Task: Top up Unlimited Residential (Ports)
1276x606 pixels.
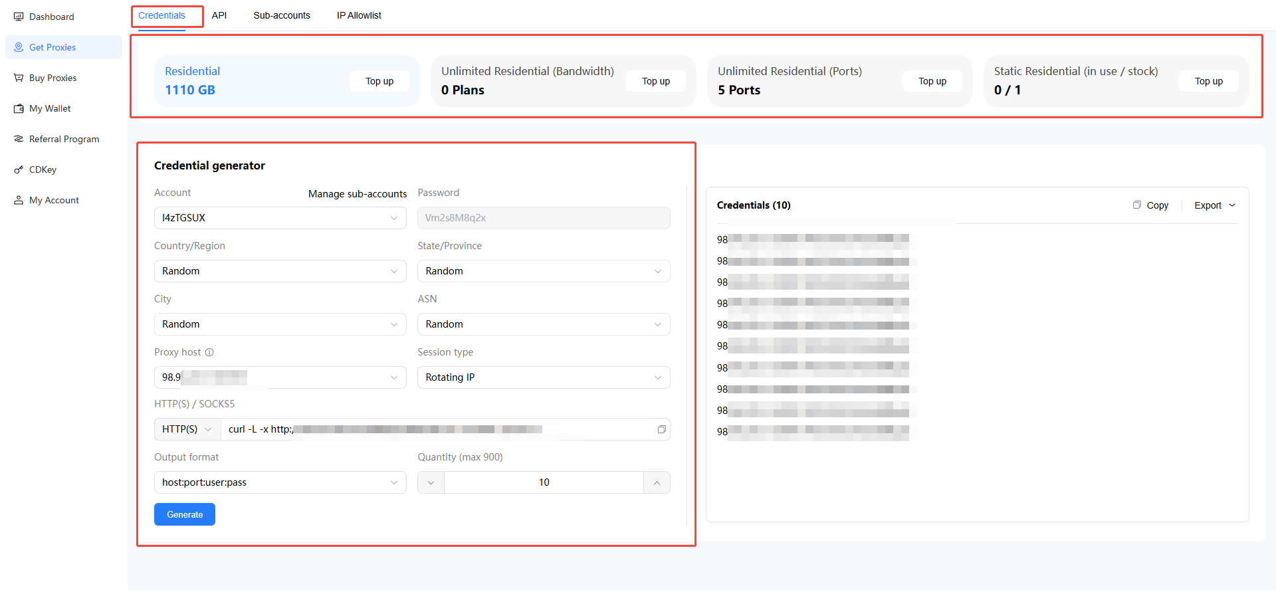Action: click(932, 81)
